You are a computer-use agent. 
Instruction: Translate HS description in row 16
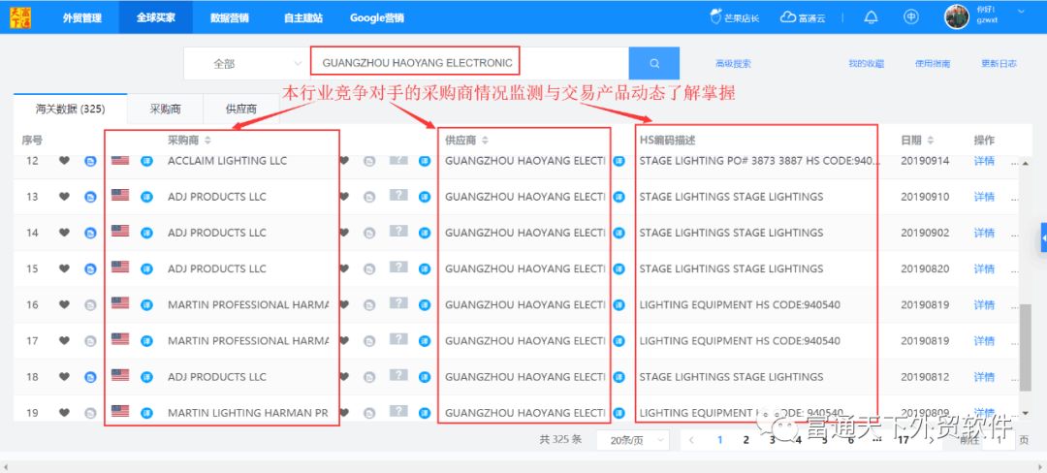[x=619, y=305]
